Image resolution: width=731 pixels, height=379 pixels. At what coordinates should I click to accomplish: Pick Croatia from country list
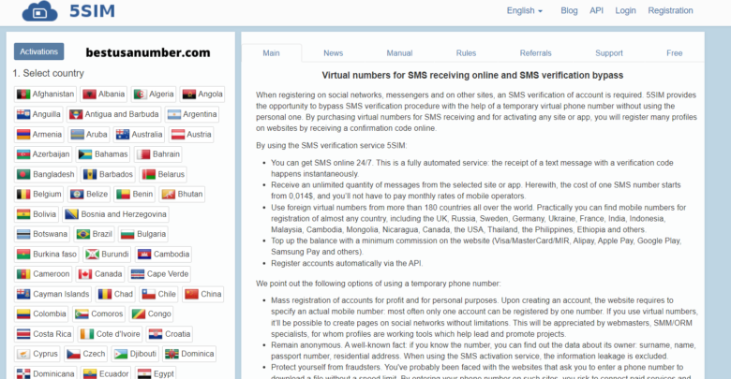(170, 334)
